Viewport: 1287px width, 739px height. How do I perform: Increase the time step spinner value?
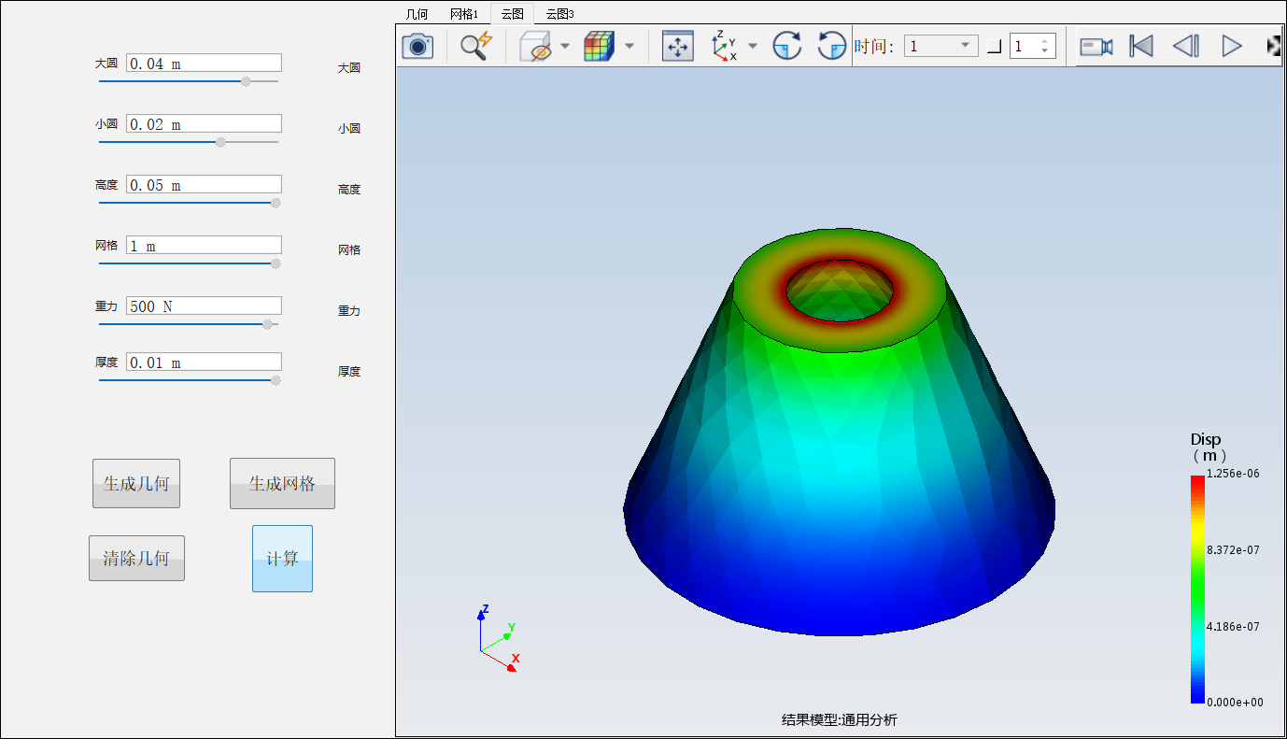point(1046,40)
